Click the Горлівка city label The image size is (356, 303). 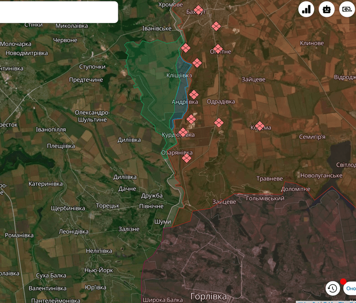(208, 296)
